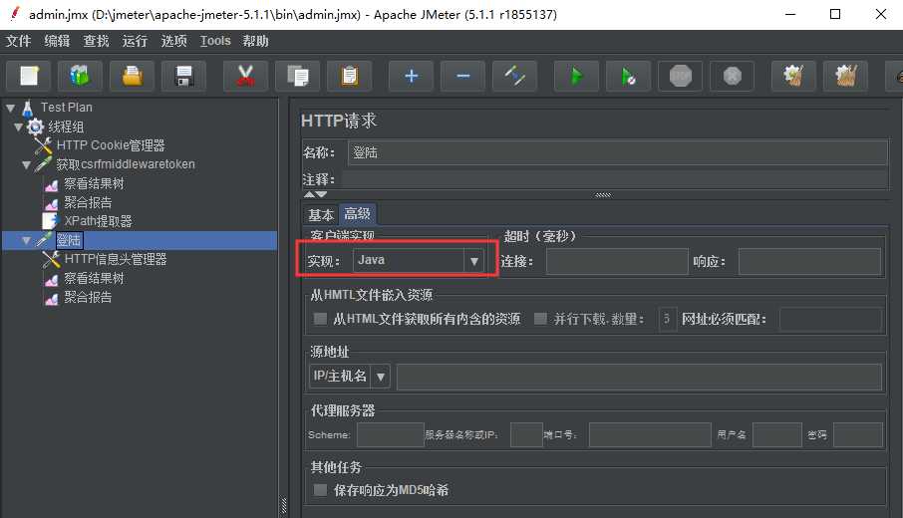The width and height of the screenshot is (903, 518).
Task: Click the comment panel collapse arrows
Action: tap(315, 194)
